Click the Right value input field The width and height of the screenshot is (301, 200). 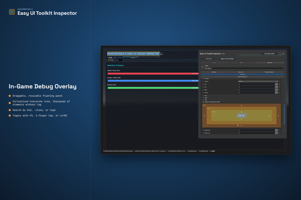click(x=256, y=90)
